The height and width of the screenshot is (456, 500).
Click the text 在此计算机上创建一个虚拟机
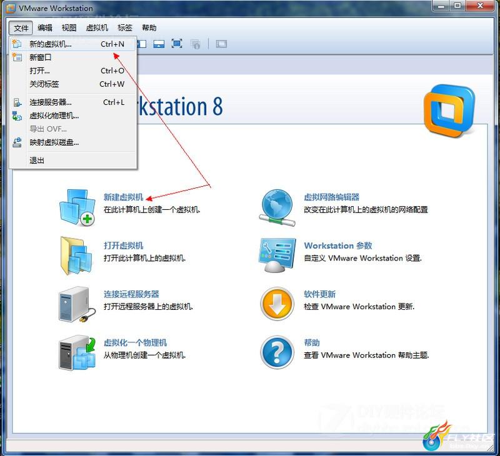pyautogui.click(x=152, y=210)
